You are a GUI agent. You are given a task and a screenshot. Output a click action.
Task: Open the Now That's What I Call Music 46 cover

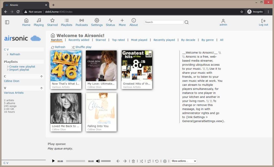[x=66, y=66]
